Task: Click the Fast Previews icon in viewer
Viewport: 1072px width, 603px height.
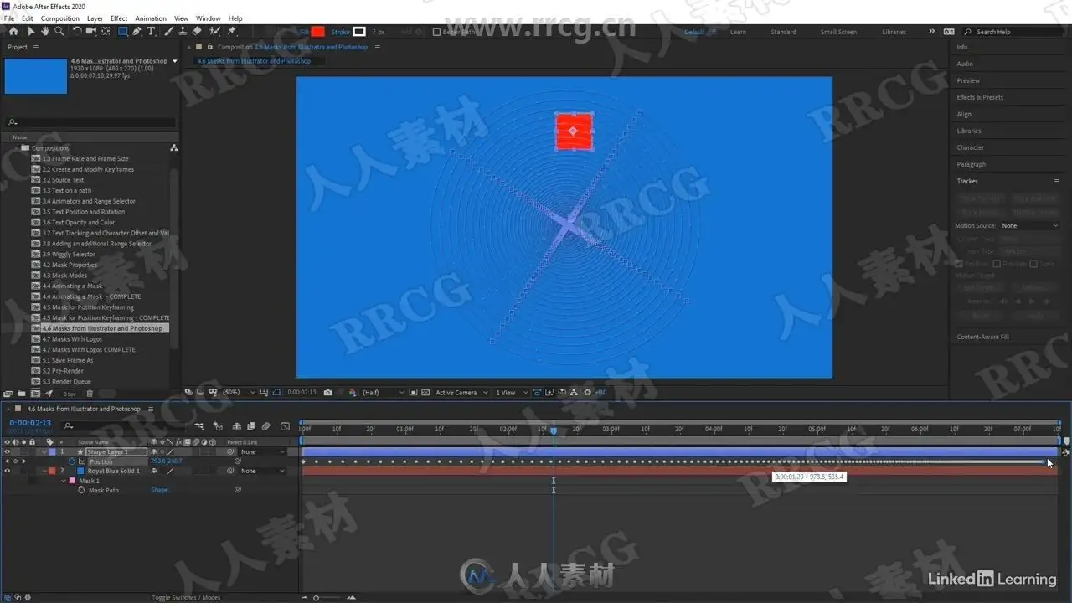Action: [x=549, y=392]
